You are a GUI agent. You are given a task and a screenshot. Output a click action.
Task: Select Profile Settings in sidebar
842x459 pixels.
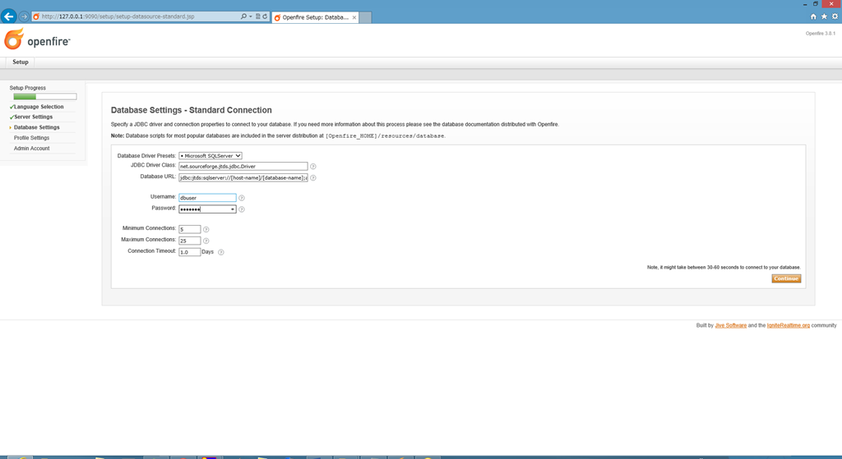click(x=32, y=138)
